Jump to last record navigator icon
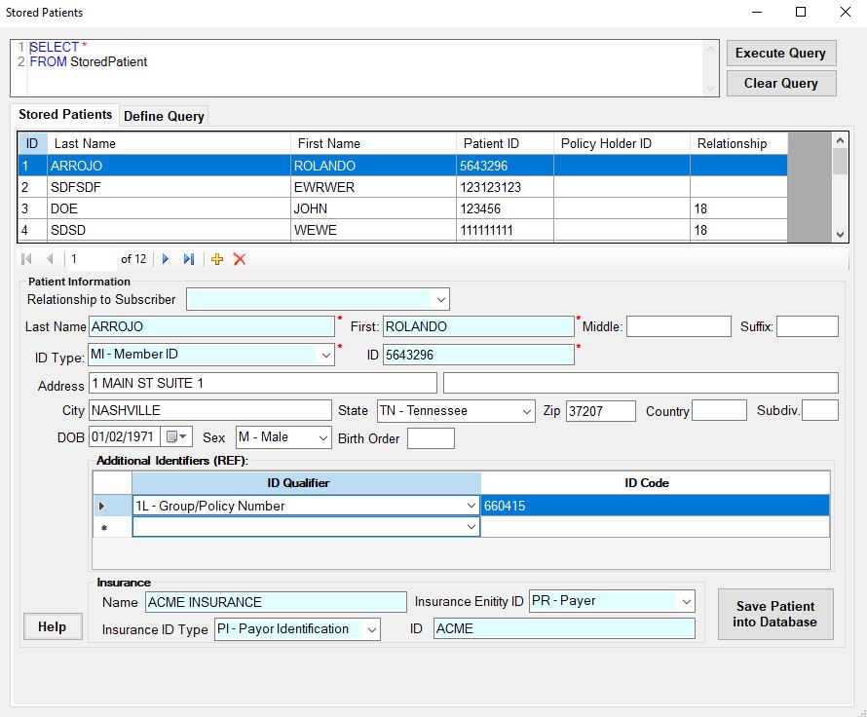867x717 pixels. [189, 259]
